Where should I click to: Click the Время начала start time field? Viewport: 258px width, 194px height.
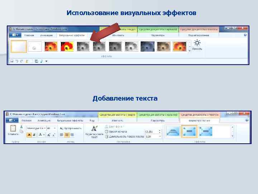[x=151, y=131]
